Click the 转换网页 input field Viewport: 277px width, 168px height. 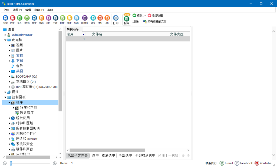point(136,29)
